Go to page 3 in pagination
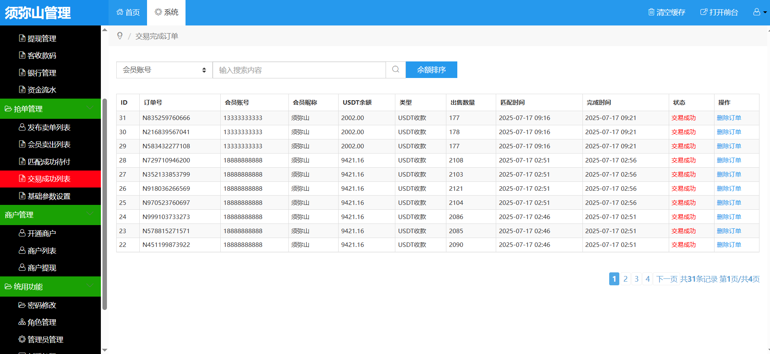This screenshot has width=770, height=354. pos(636,279)
